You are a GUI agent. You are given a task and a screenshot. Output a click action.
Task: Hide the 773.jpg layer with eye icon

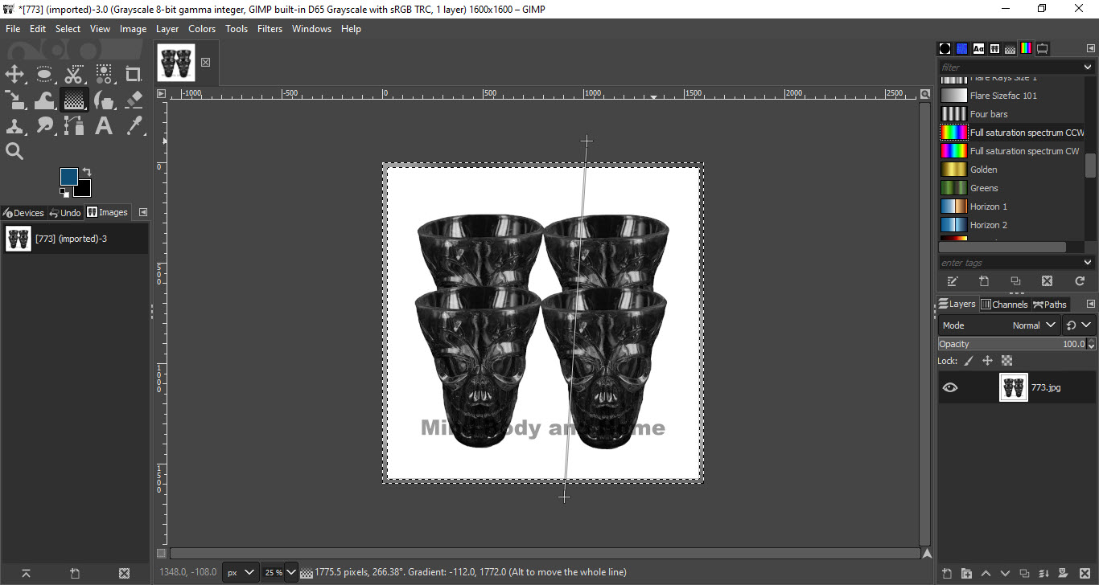[950, 387]
